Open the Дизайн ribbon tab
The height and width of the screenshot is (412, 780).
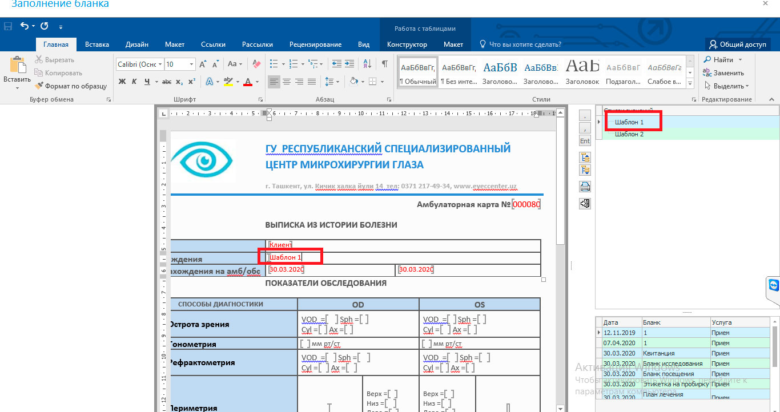[x=137, y=45]
